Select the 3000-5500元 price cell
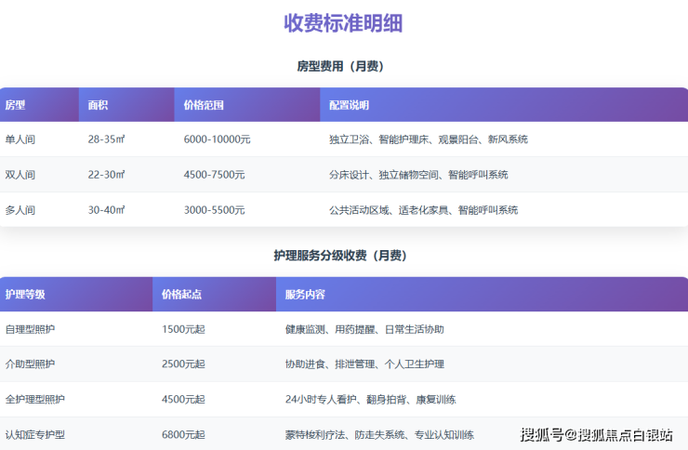The image size is (688, 450). pyautogui.click(x=214, y=210)
